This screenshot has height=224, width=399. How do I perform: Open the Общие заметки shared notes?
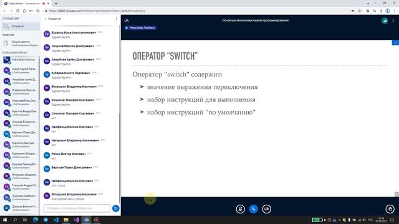(21, 44)
